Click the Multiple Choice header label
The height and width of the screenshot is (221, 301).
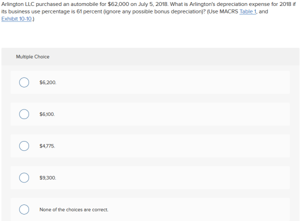click(x=33, y=57)
